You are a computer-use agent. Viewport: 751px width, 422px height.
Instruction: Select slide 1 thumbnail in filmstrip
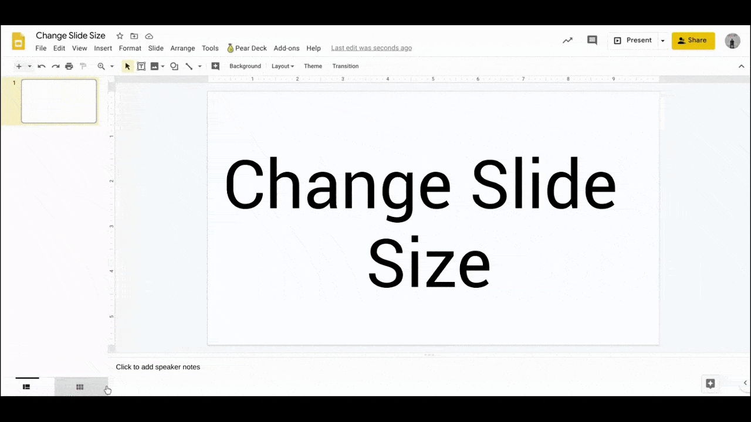coord(59,101)
